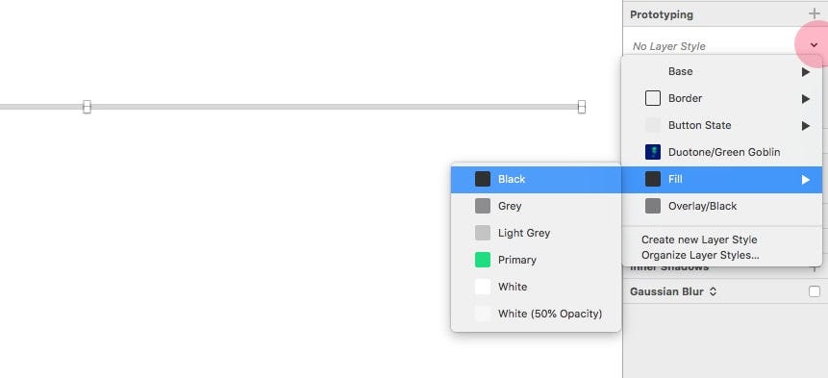This screenshot has width=828, height=378.
Task: Open the No Layer Style dropdown chevron
Action: pyautogui.click(x=814, y=45)
